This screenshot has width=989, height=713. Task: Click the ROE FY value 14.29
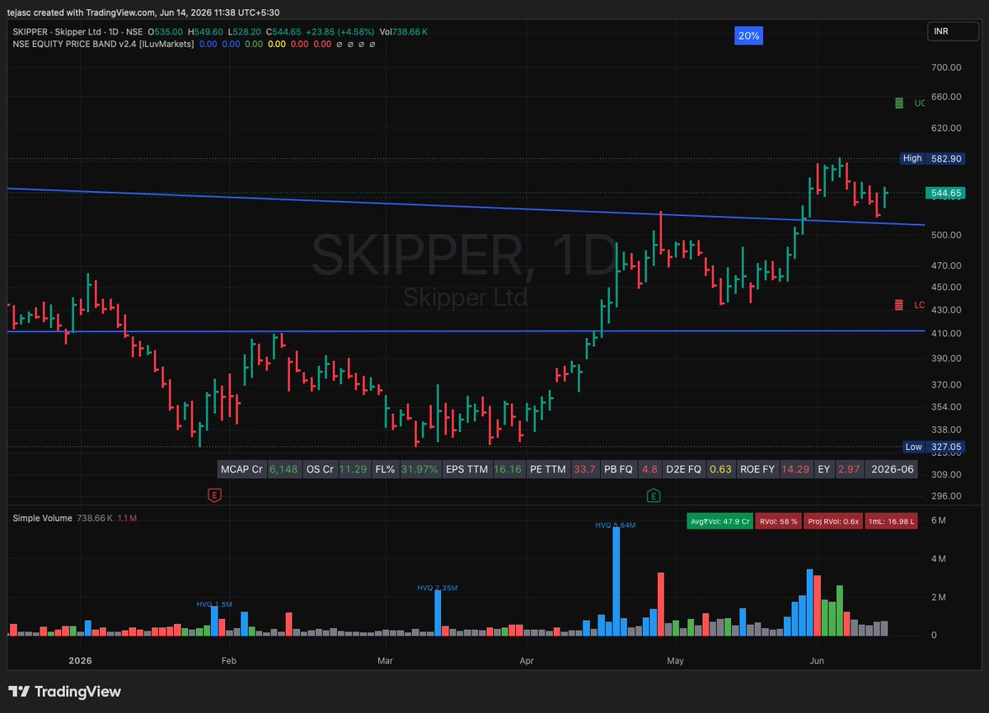794,469
